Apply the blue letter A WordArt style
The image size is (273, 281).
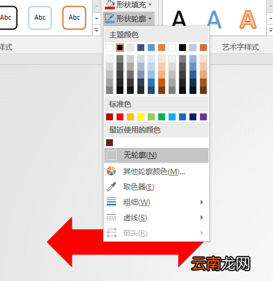(x=214, y=20)
